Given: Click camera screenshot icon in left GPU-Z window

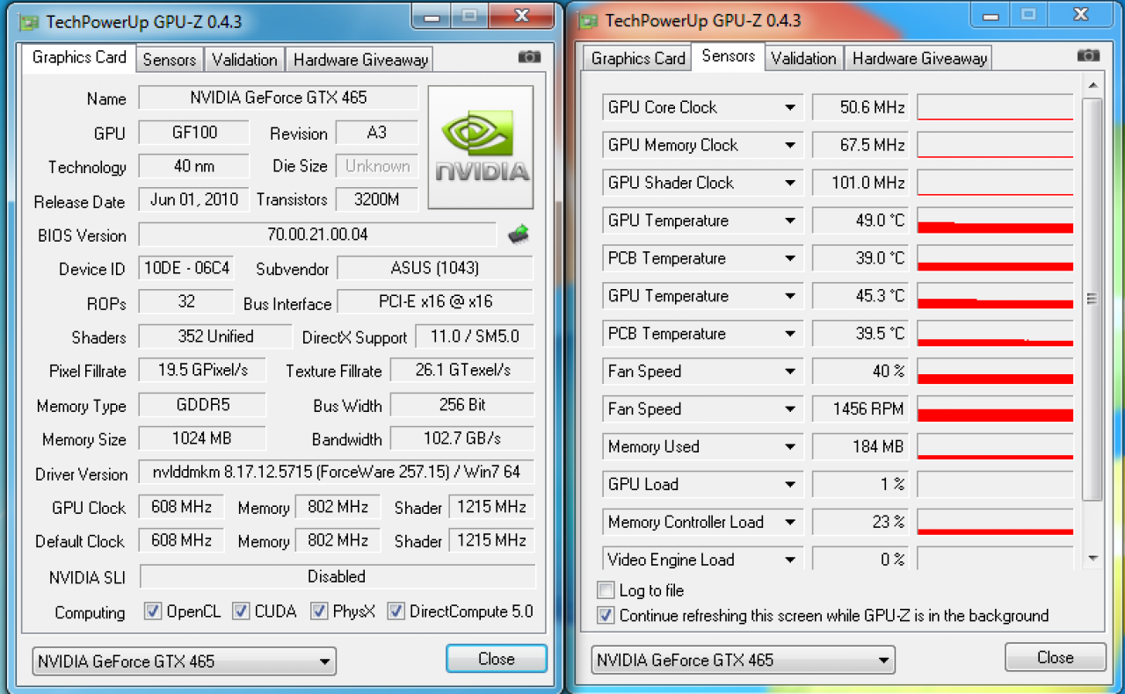Looking at the screenshot, I should click(x=529, y=57).
